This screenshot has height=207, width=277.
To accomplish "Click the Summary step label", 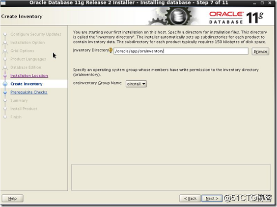I will 19,100.
